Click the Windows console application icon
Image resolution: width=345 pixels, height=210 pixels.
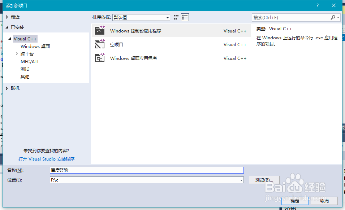click(100, 31)
